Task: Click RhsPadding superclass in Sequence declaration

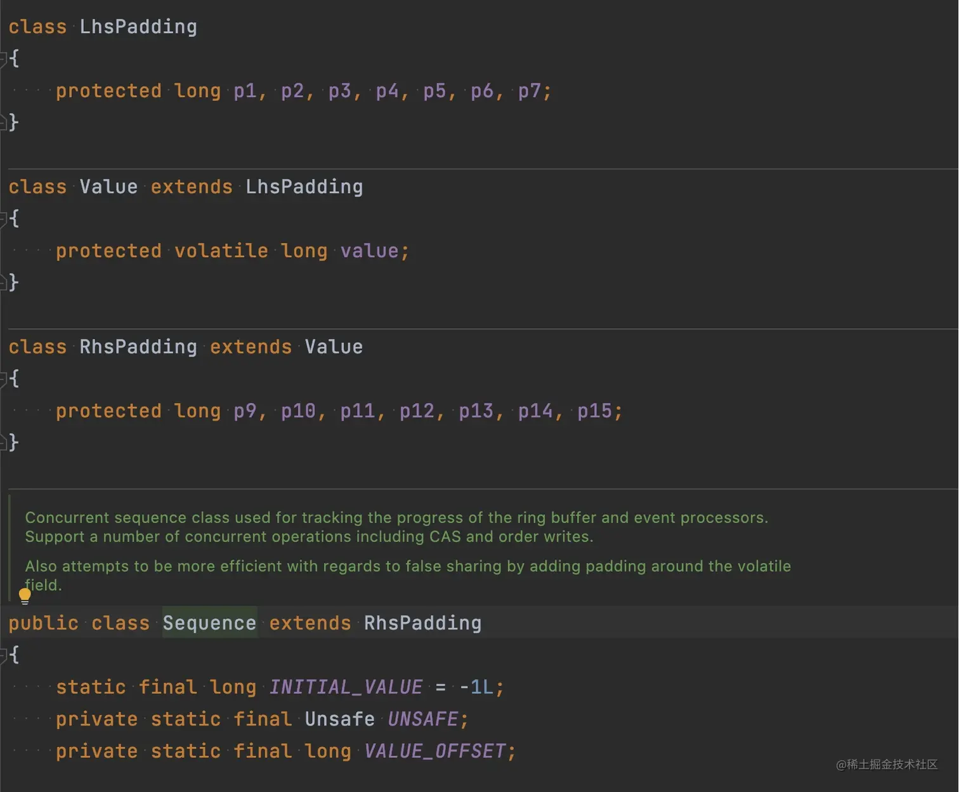Action: pos(422,623)
